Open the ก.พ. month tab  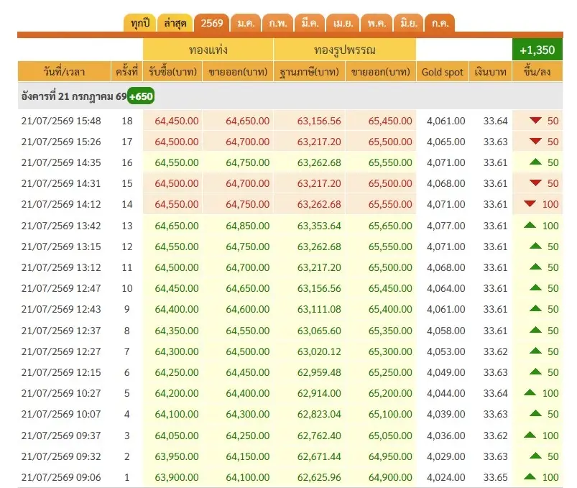point(277,23)
